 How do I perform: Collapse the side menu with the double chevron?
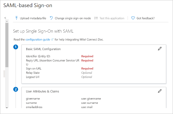[x=5, y=18]
